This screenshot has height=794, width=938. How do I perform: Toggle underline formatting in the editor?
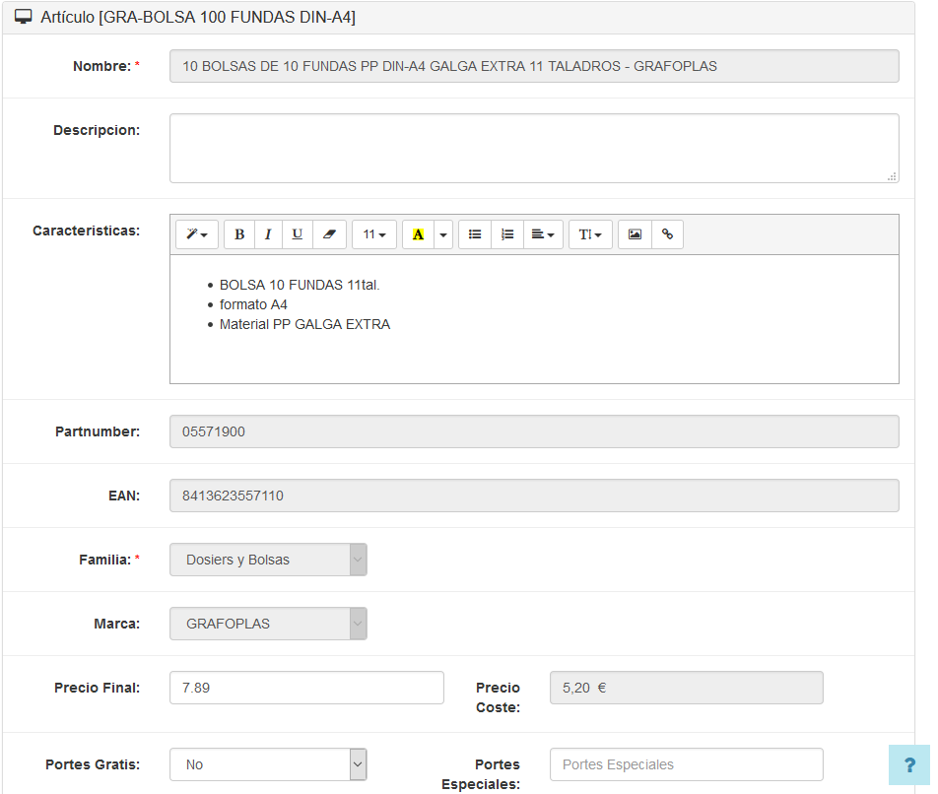[x=297, y=234]
